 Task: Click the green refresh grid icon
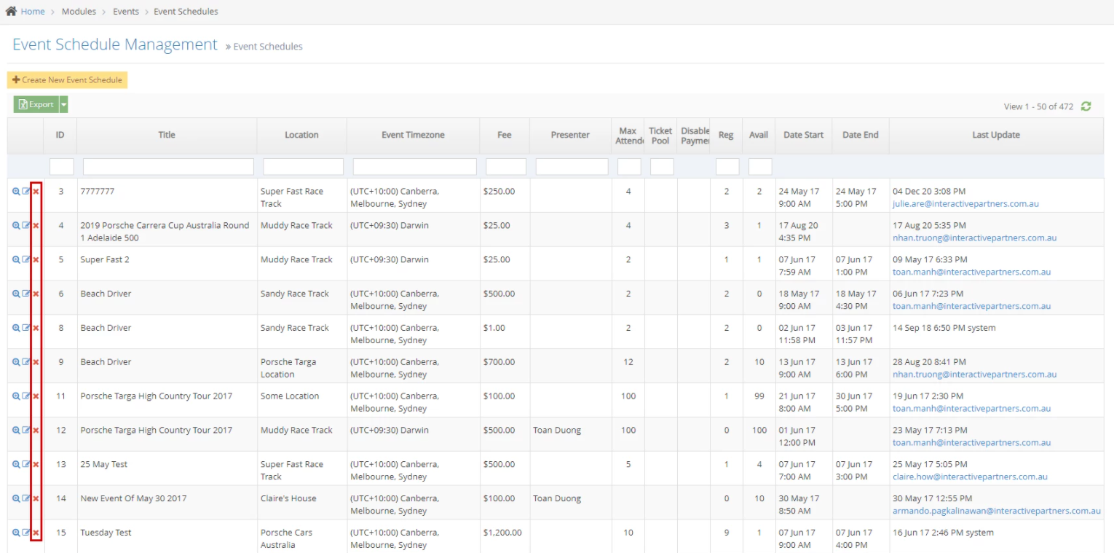(x=1086, y=106)
